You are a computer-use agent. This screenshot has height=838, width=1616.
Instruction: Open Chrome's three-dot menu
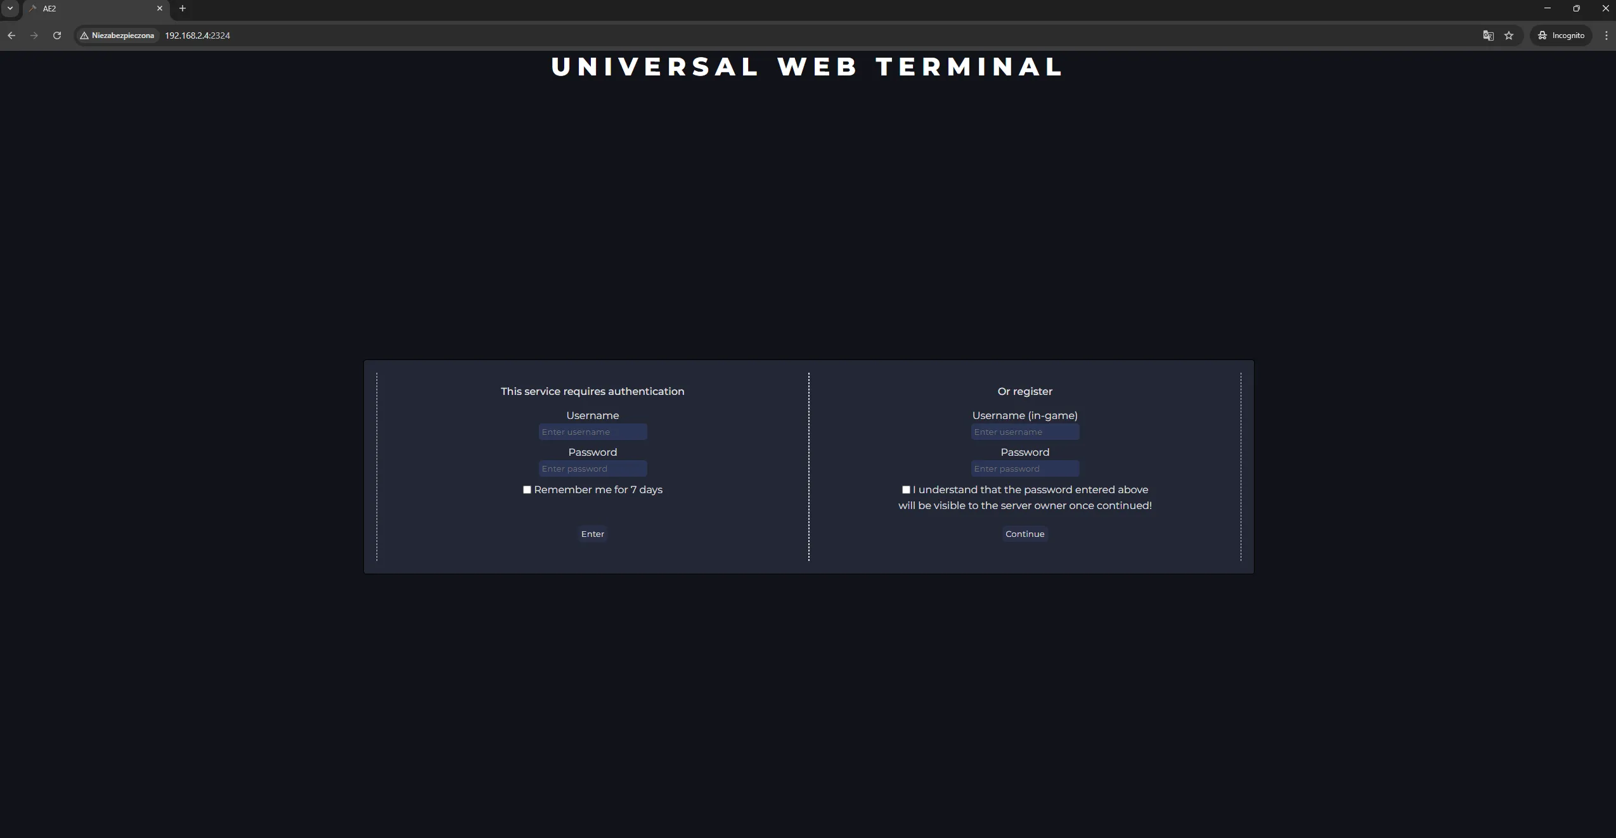[1605, 35]
